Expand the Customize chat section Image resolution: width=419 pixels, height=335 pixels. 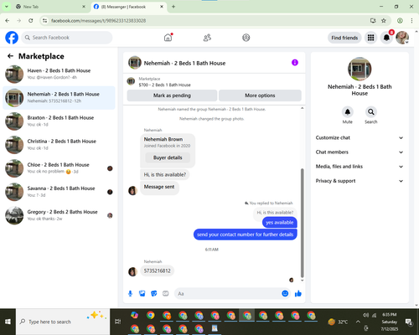pyautogui.click(x=360, y=137)
